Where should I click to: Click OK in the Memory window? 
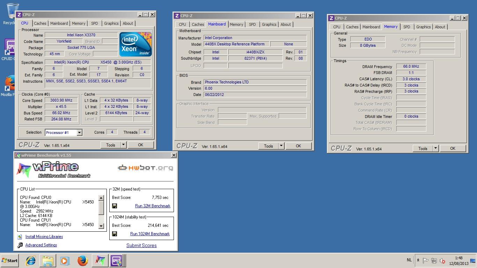pos(453,148)
